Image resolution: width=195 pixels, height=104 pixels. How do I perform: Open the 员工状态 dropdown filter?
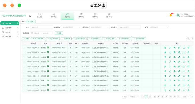point(100,27)
